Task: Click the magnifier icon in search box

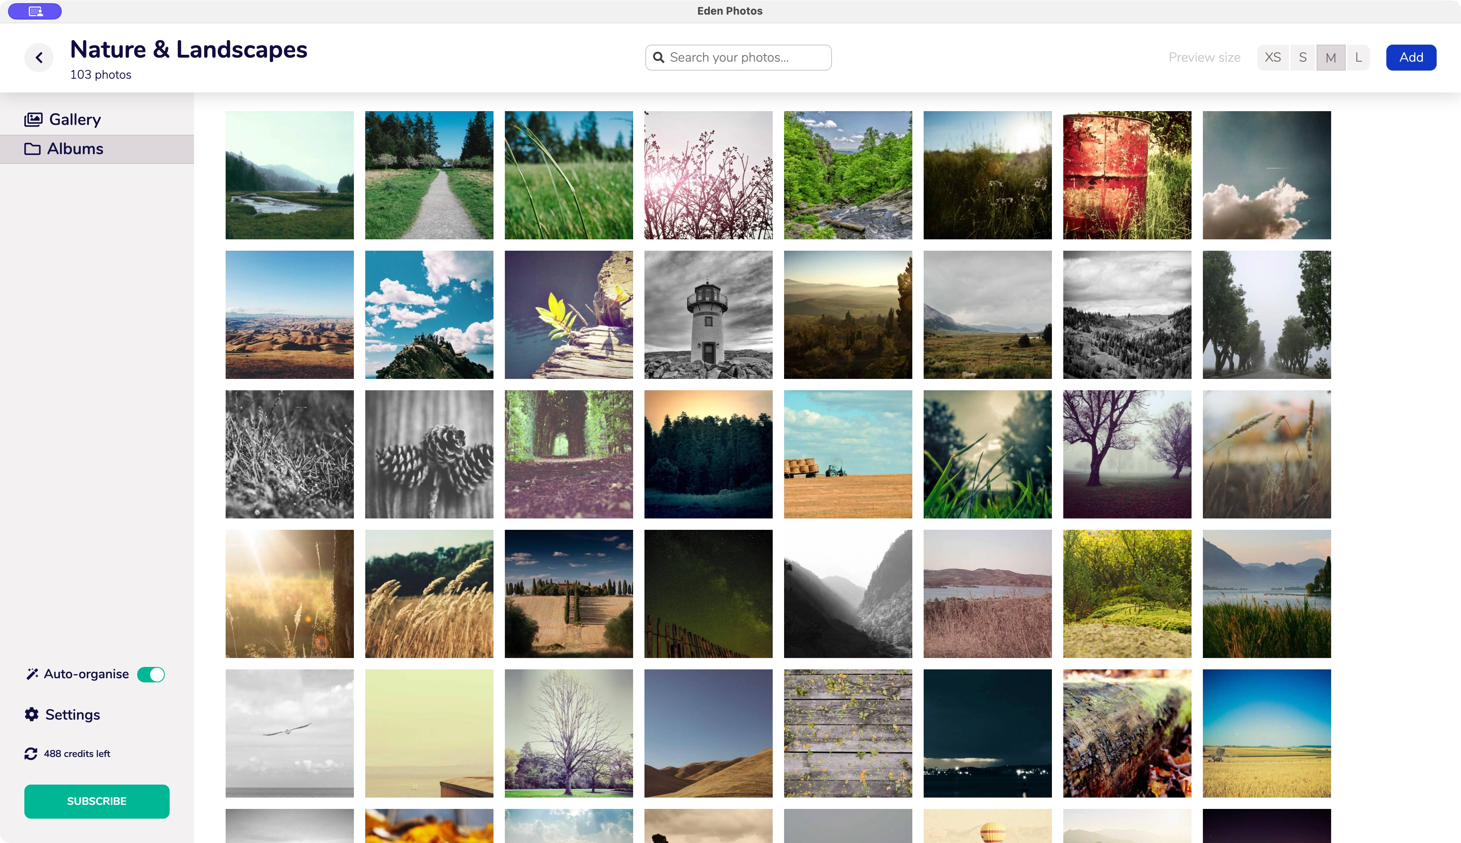Action: (658, 57)
